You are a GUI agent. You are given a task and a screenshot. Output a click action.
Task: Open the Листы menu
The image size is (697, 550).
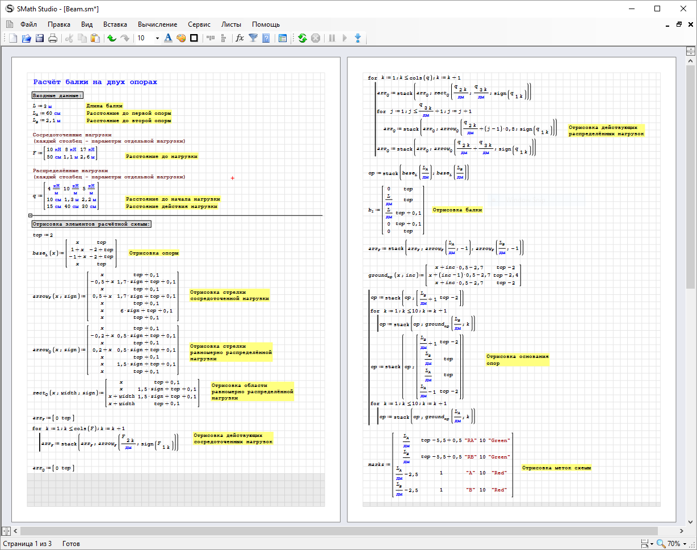tap(231, 24)
